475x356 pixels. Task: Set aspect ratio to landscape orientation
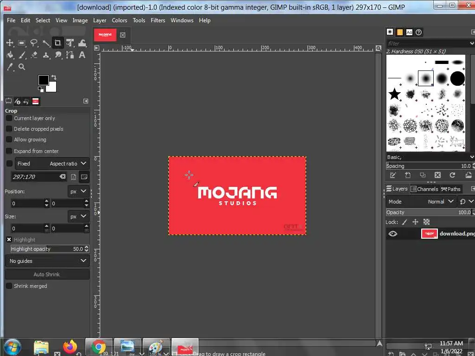tap(84, 177)
